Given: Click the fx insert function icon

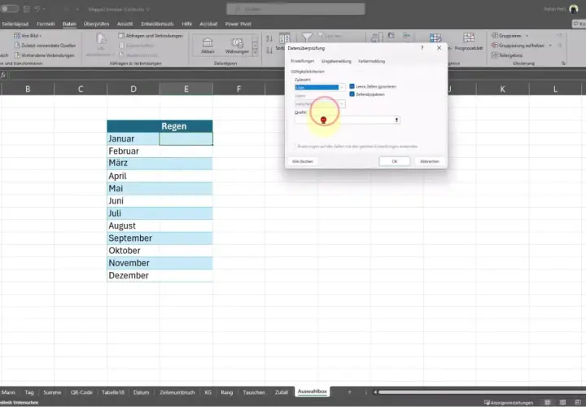Looking at the screenshot, I should 3,75.
